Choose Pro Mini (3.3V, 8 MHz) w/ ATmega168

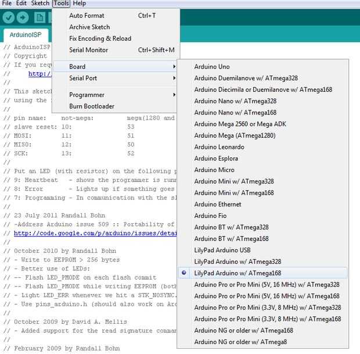[x=262, y=319]
